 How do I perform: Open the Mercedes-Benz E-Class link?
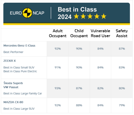tap(19, 46)
